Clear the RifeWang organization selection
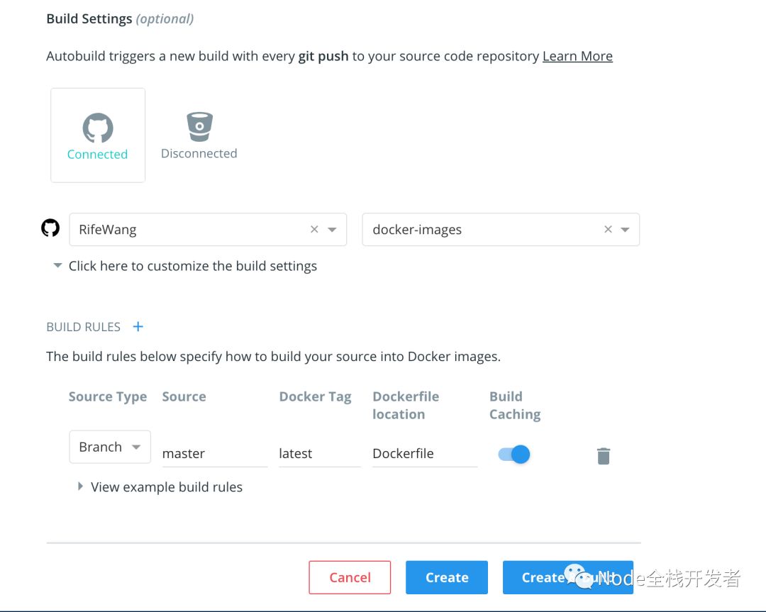 314,230
